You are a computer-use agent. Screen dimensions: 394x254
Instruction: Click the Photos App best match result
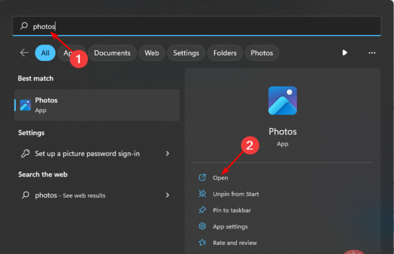(97, 105)
